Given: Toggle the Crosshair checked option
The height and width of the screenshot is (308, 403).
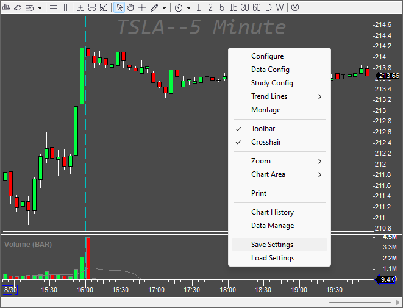Looking at the screenshot, I should (x=279, y=142).
